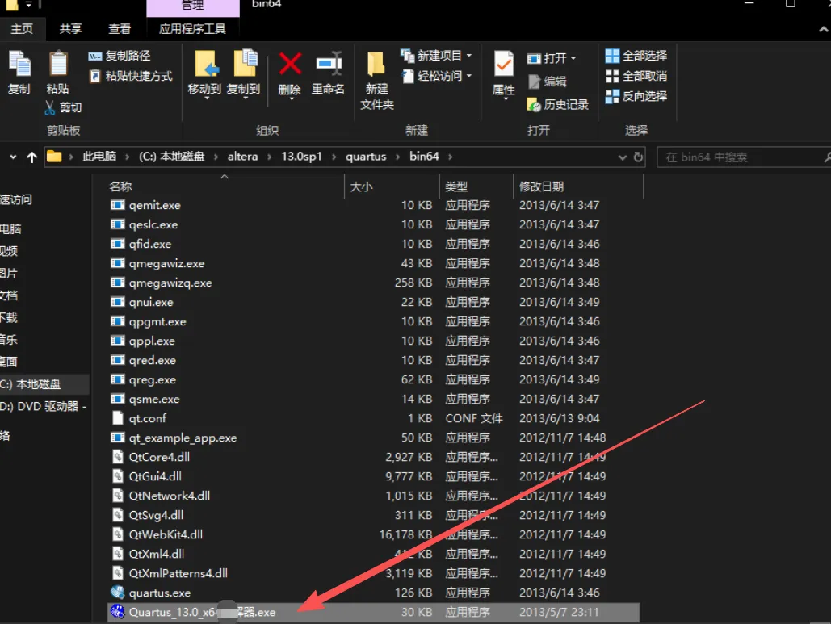Click the qemit.exe file icon
Image resolution: width=831 pixels, height=624 pixels.
[118, 205]
